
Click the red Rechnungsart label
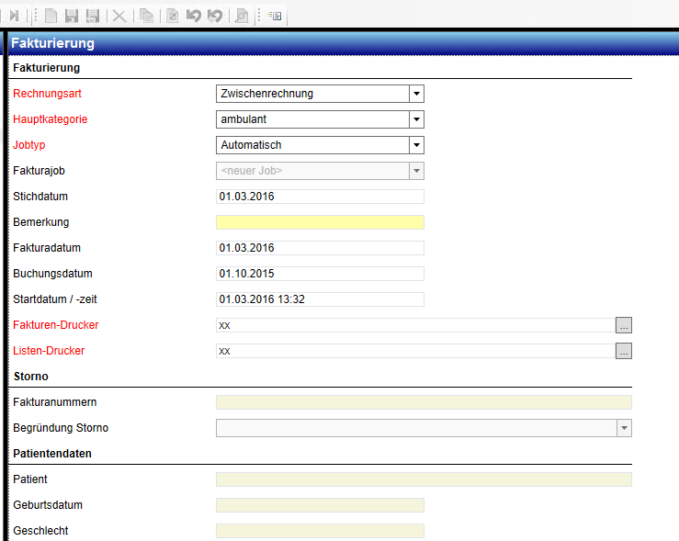[47, 94]
